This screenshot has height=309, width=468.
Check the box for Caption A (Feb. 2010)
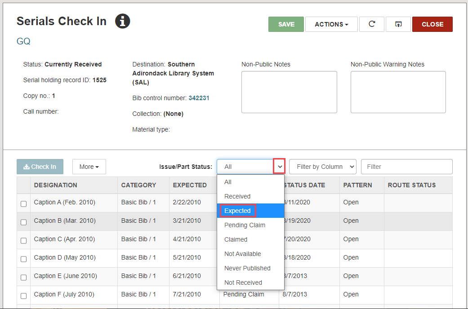[x=23, y=203]
